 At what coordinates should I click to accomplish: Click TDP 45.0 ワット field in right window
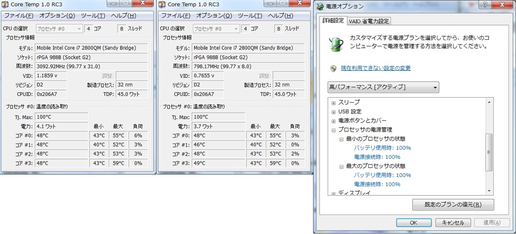click(x=289, y=94)
